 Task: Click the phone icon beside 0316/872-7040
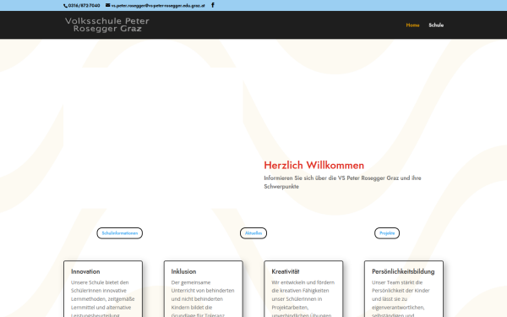pyautogui.click(x=65, y=6)
